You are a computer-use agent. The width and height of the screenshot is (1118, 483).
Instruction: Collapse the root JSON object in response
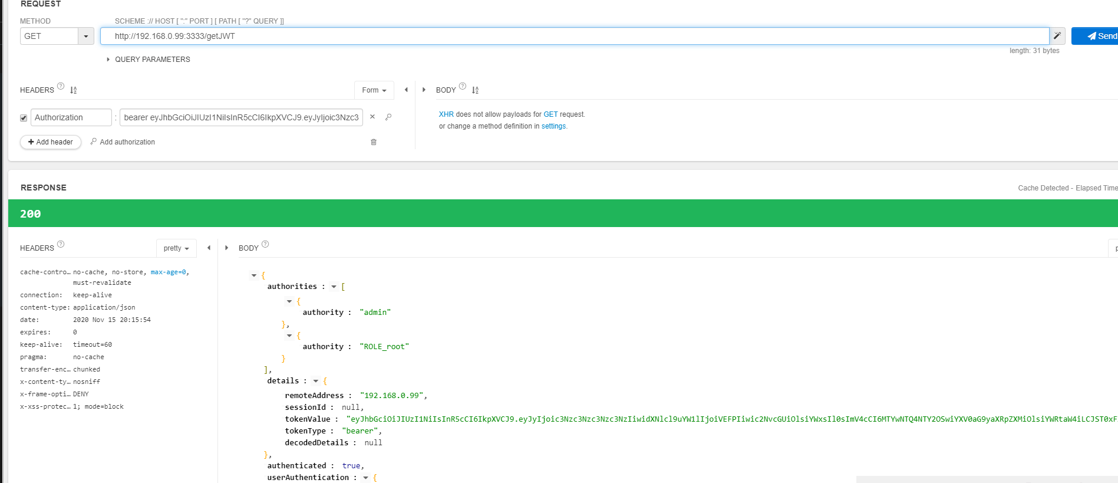point(254,275)
